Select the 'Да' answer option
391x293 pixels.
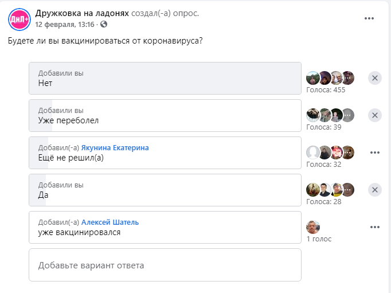[165, 190]
